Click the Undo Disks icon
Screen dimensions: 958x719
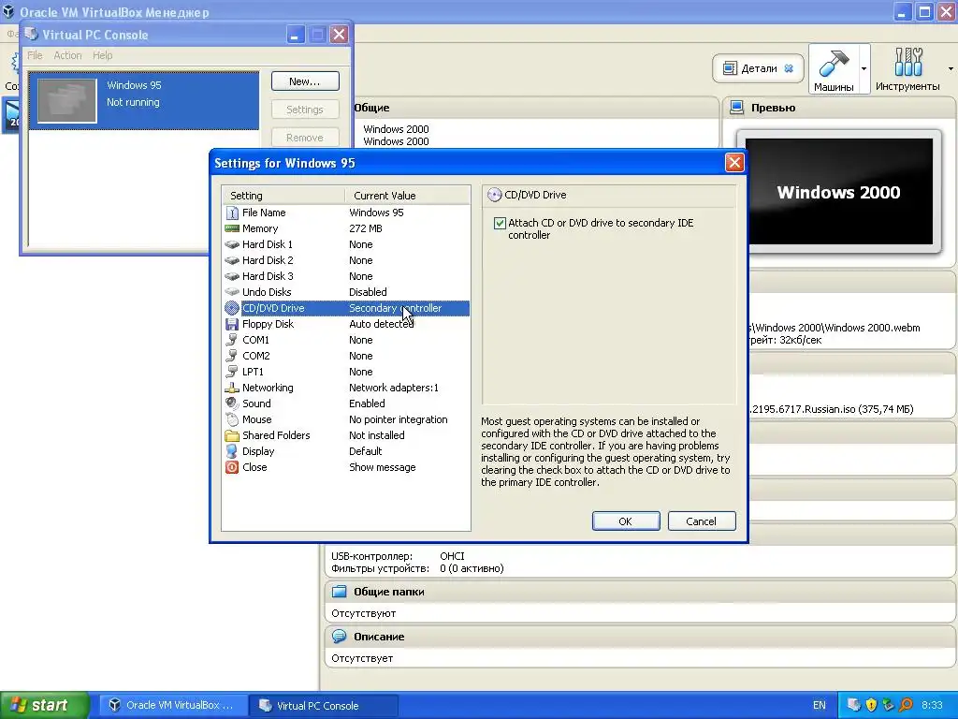[x=232, y=292]
